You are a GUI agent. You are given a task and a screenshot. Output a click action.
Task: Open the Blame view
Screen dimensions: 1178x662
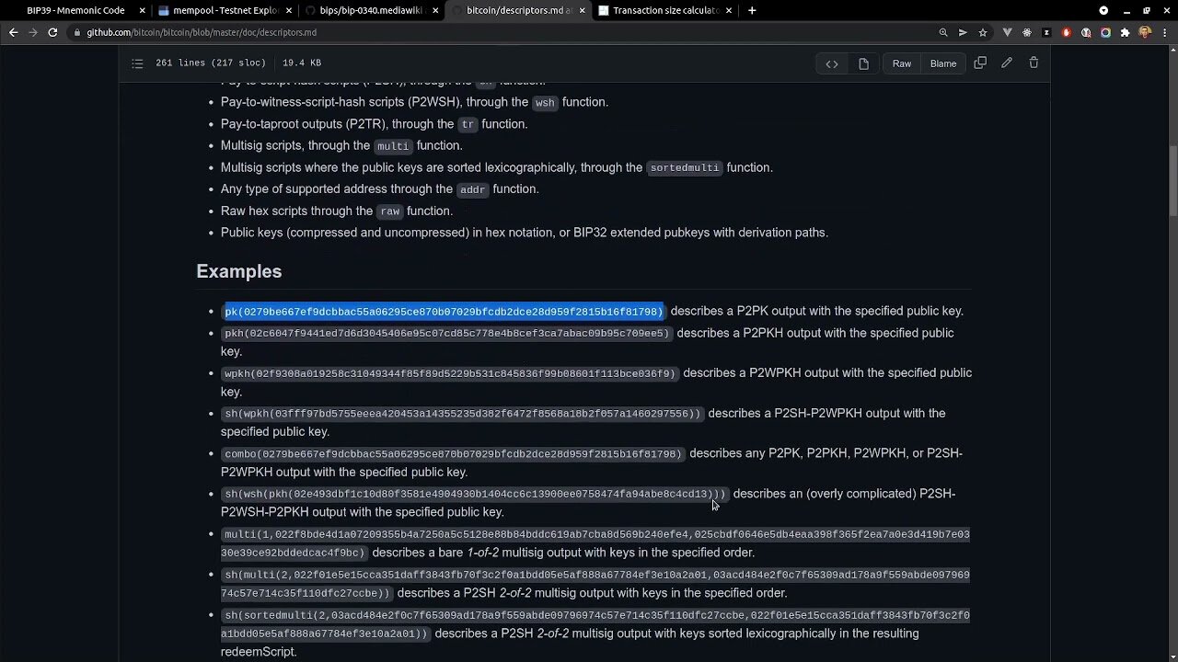coord(943,63)
